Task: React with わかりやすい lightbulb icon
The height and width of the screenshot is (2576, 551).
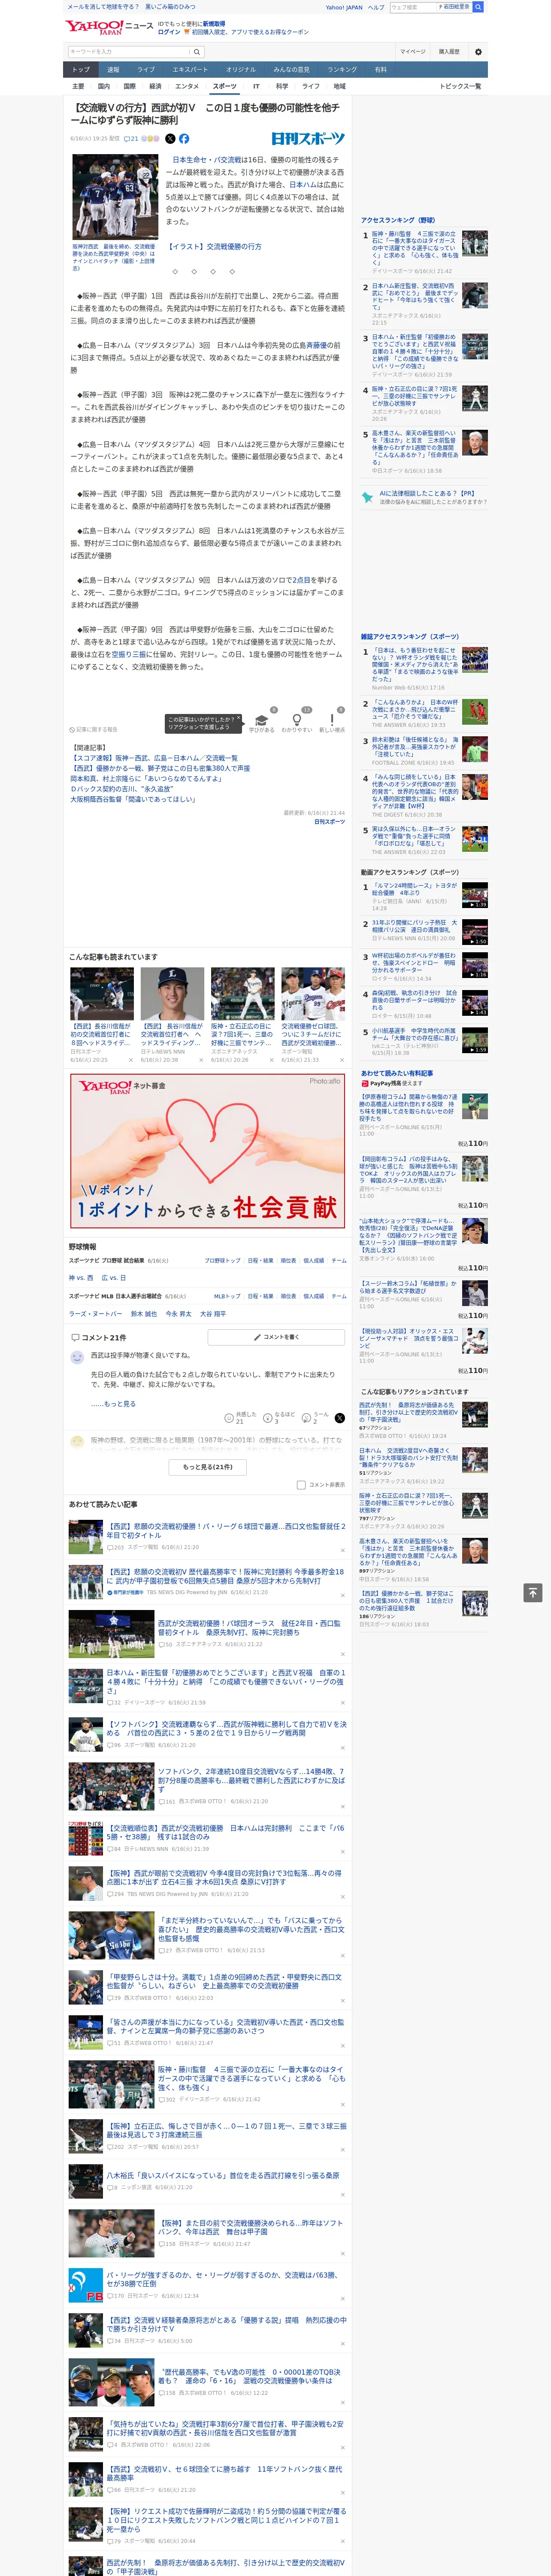Action: click(x=297, y=720)
